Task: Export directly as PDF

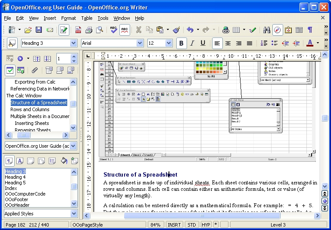Action: click(x=78, y=30)
